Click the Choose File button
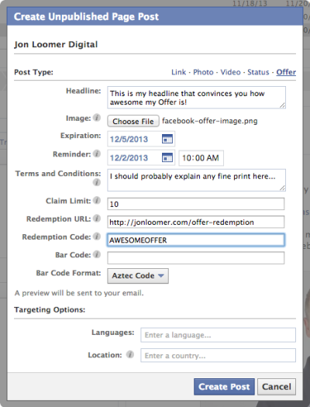This screenshot has height=407, width=310. pos(133,121)
